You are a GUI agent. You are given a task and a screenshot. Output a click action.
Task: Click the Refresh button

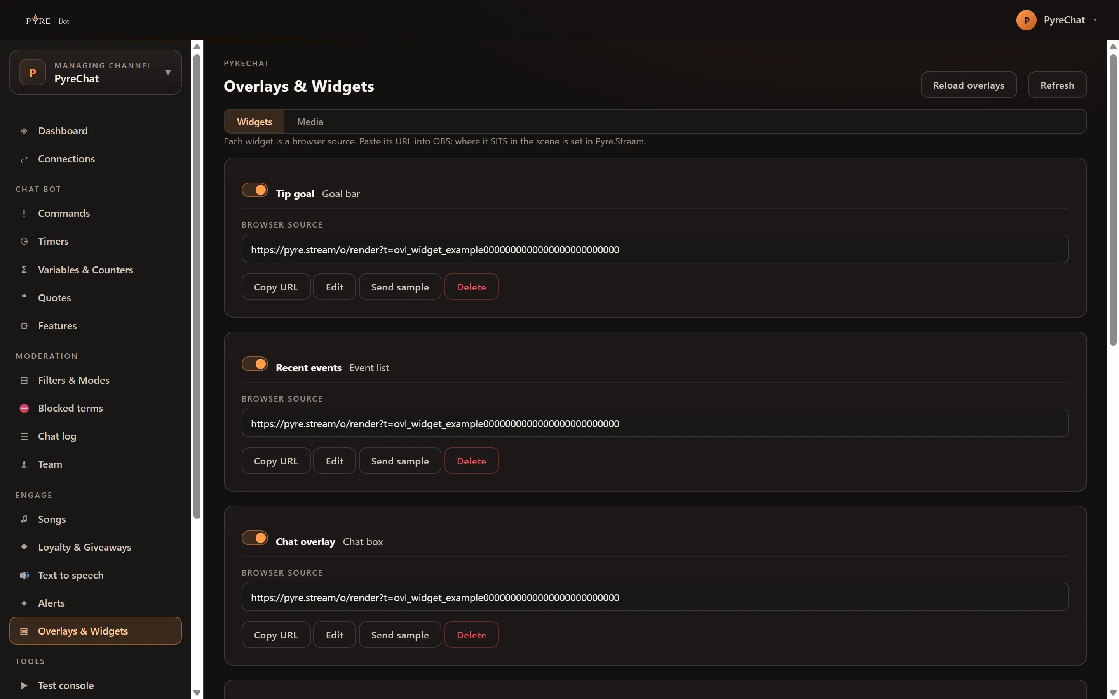click(x=1057, y=85)
